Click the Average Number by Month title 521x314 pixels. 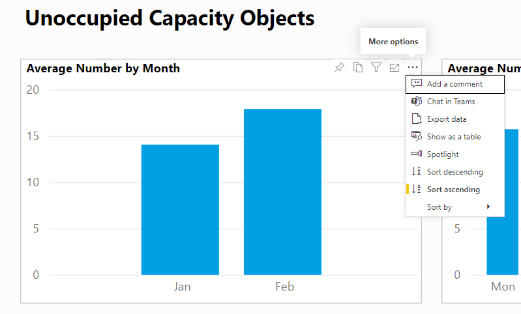[103, 68]
